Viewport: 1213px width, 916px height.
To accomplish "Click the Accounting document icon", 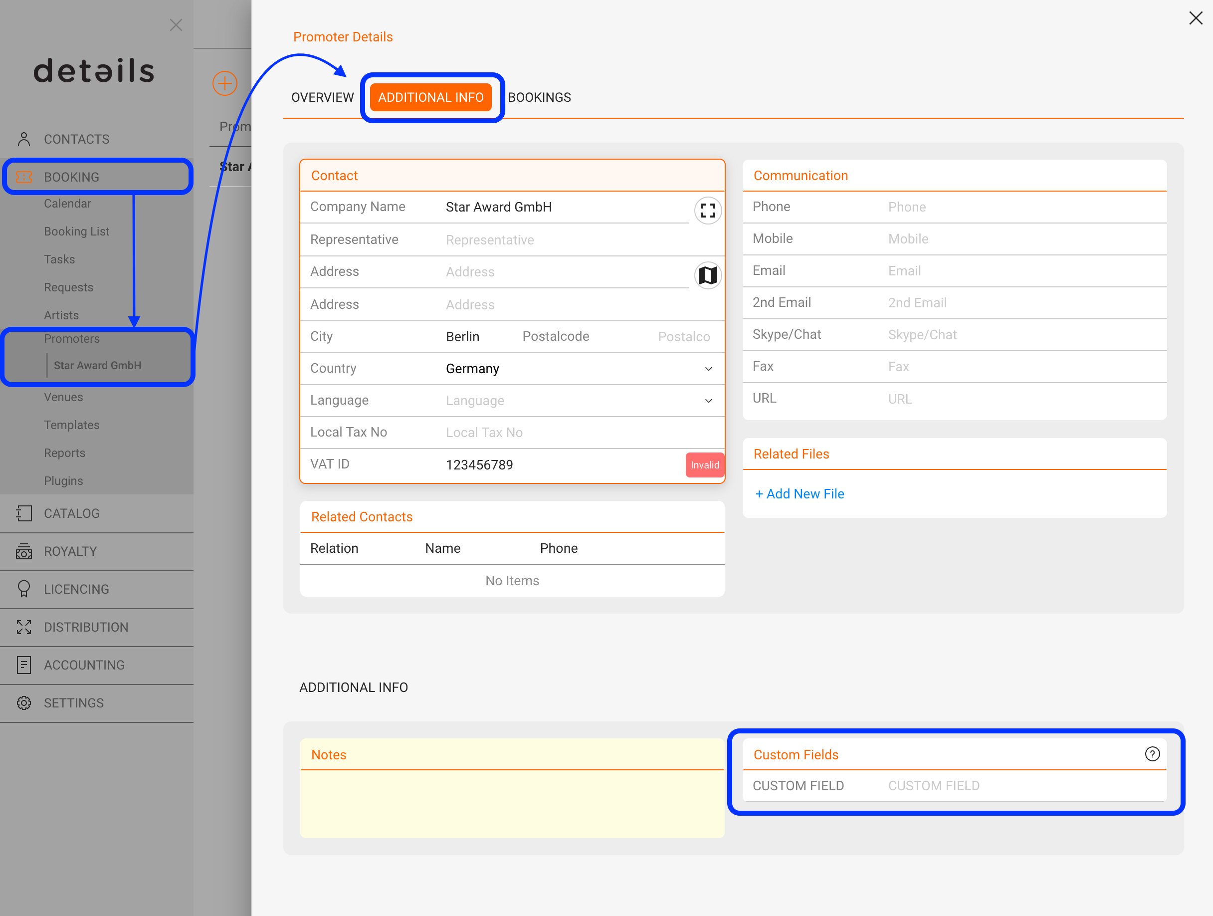I will coord(23,665).
